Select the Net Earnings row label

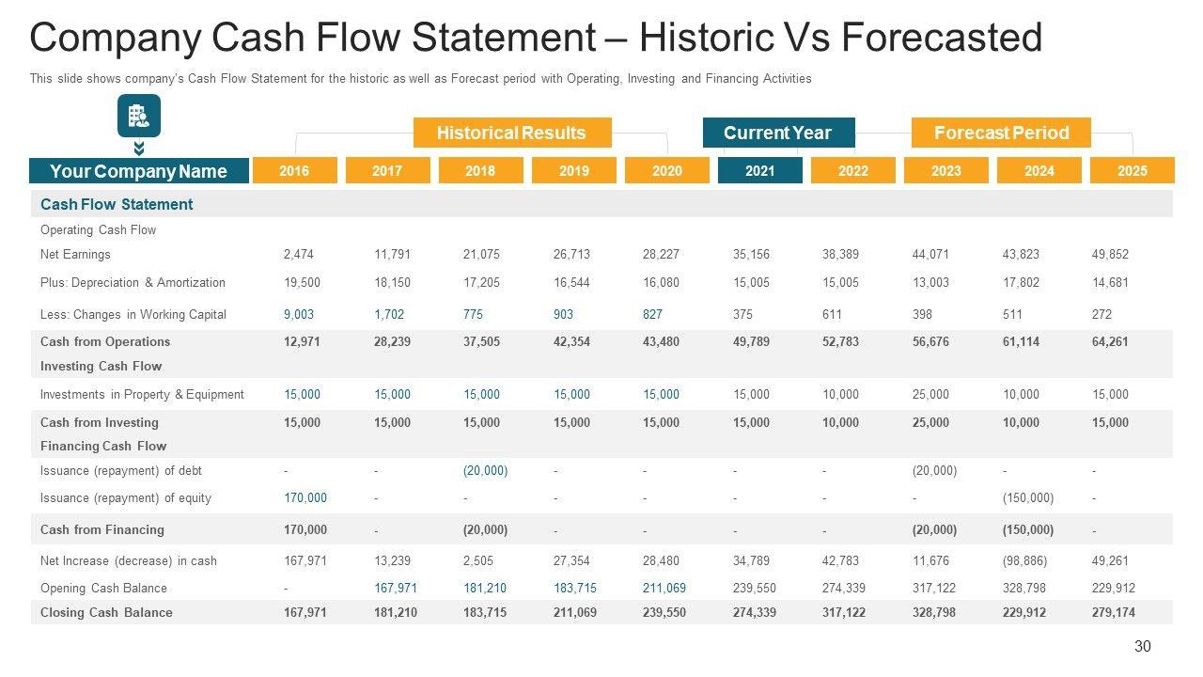tap(75, 254)
